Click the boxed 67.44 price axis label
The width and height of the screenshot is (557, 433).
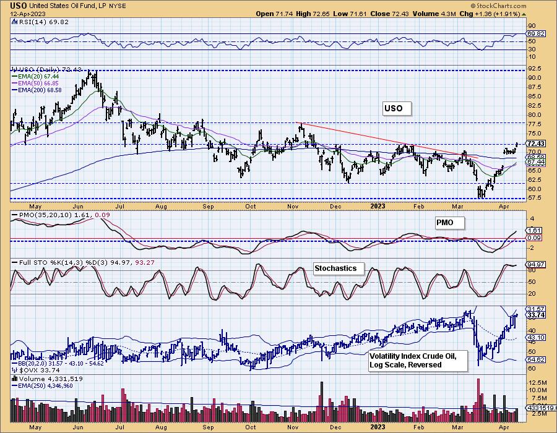[x=537, y=162]
